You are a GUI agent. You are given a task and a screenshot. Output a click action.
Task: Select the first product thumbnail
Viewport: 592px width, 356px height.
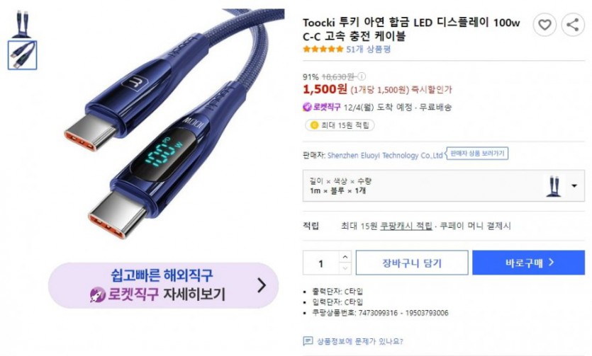pyautogui.click(x=22, y=24)
